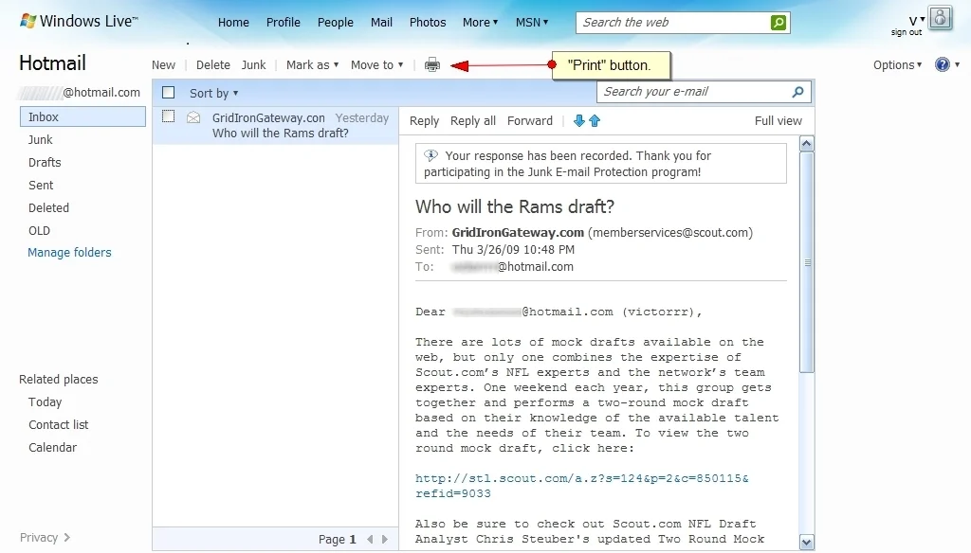Screen dimensions: 971x553
Task: Click the blue Help question mark icon
Action: click(x=943, y=64)
